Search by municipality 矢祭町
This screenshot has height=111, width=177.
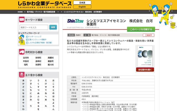tap(38, 65)
